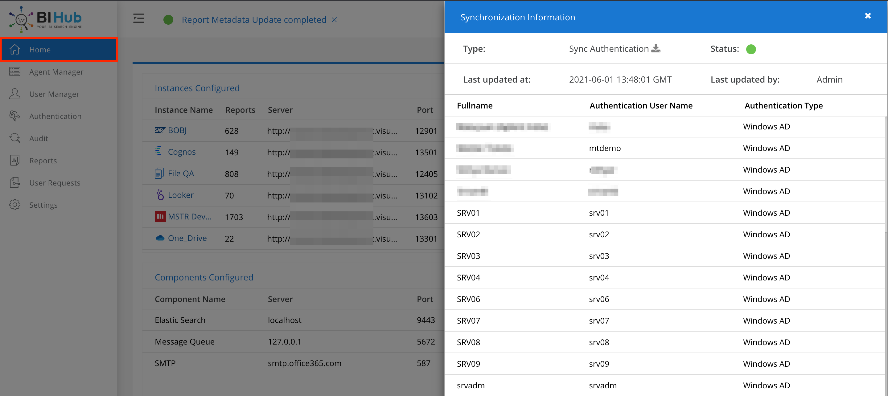Select the srvadm fullname cell
Screen dimensions: 888x396
coord(471,385)
